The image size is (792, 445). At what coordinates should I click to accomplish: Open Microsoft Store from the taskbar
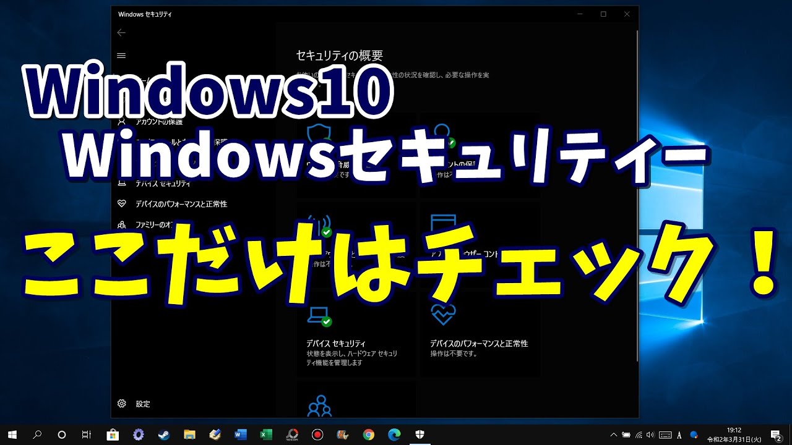pyautogui.click(x=113, y=434)
